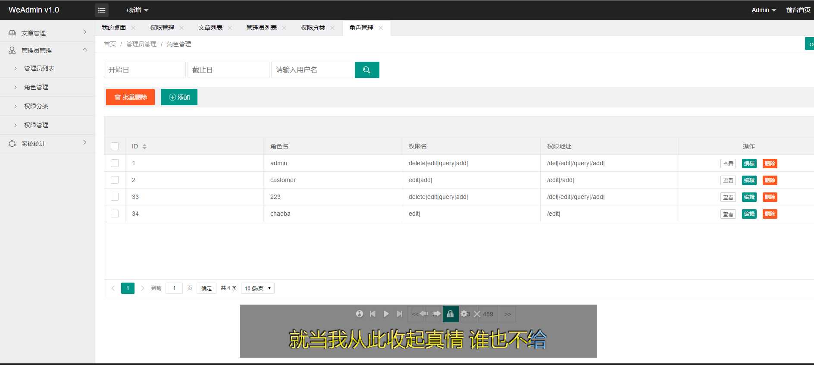
Task: Click the 管理员管理 user icon
Action: 12,50
